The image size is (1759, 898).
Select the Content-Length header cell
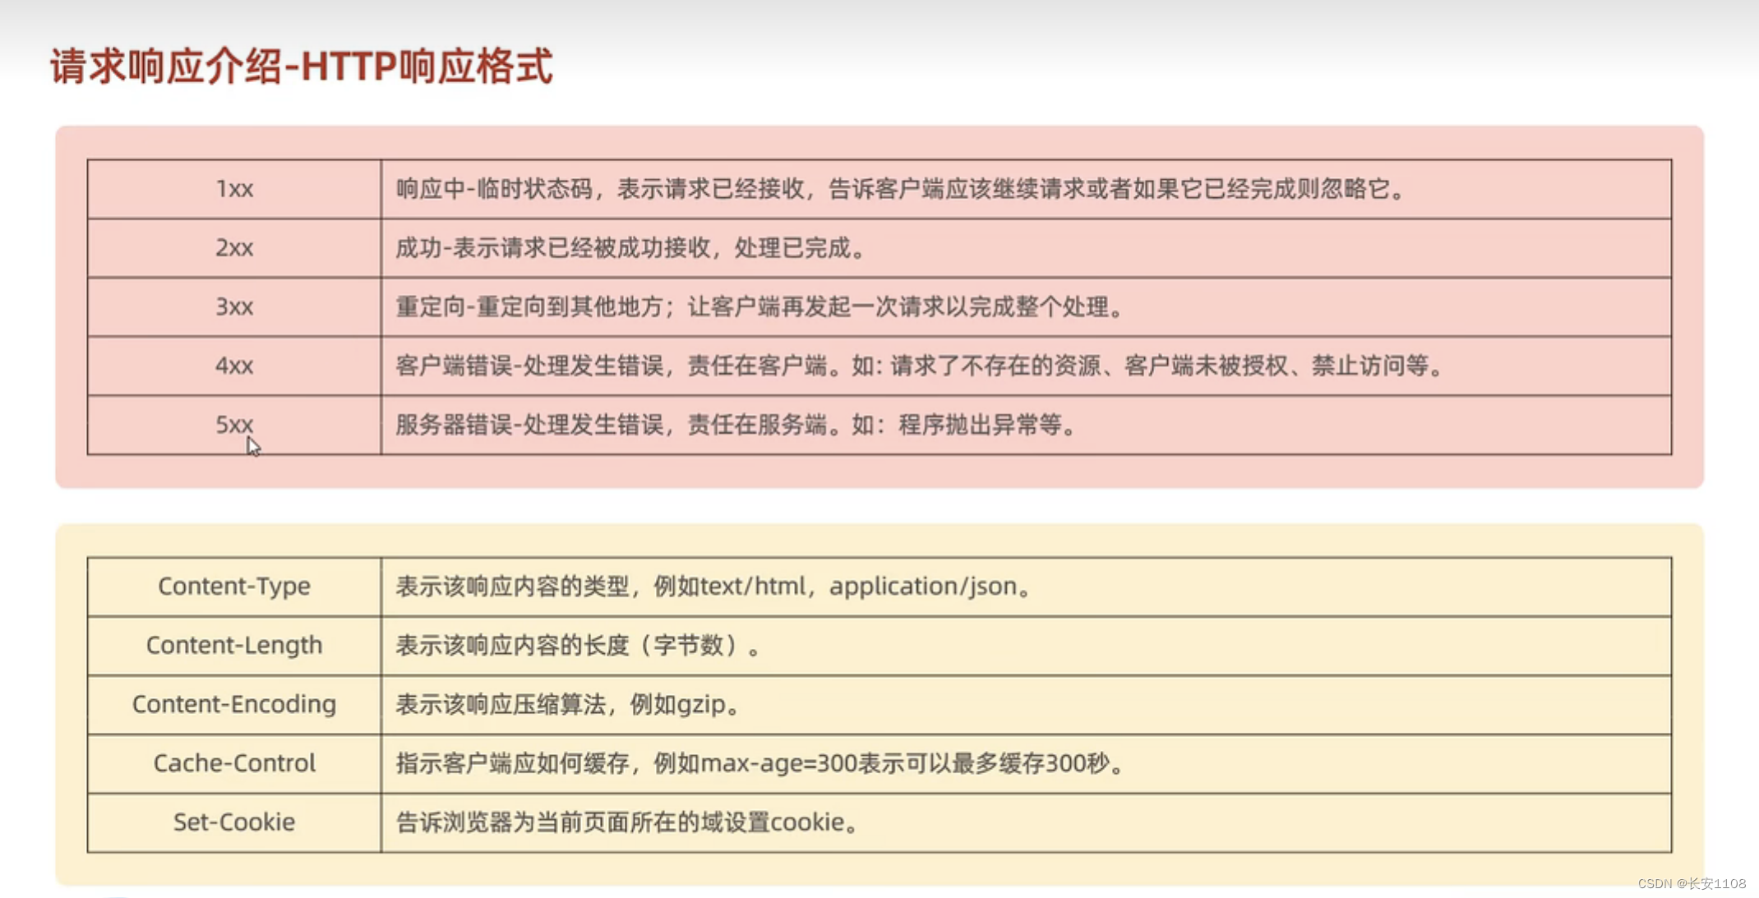[x=234, y=646]
